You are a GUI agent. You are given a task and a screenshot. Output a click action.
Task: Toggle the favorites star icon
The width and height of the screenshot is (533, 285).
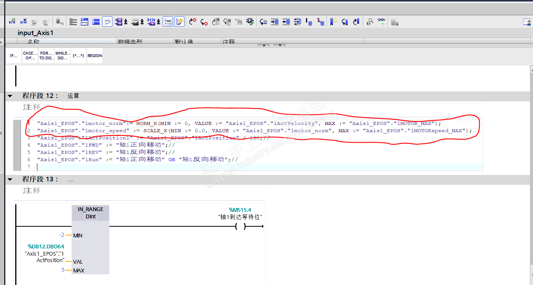tap(179, 22)
